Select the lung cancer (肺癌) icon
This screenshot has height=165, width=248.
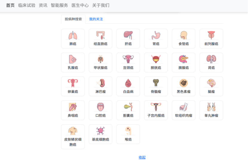coord(73,35)
